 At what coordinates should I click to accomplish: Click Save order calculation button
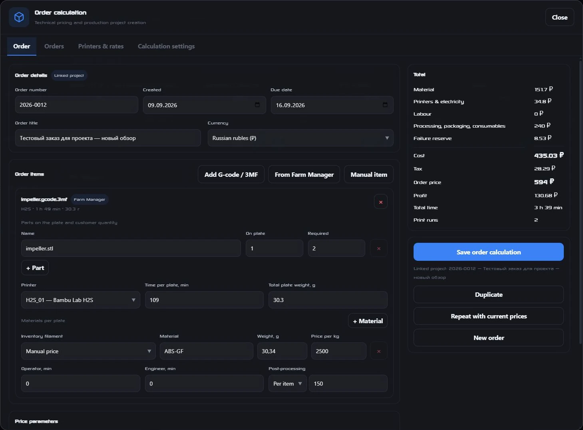point(489,252)
